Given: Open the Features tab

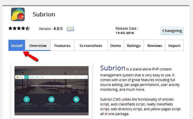Looking at the screenshot, I should [62, 45].
